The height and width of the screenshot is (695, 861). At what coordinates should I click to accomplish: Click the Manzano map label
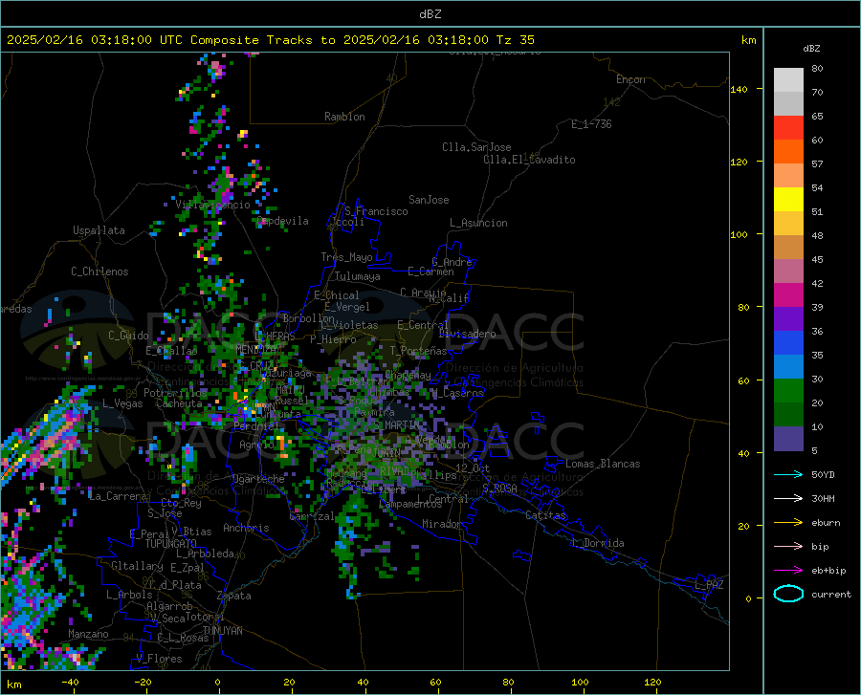88,634
